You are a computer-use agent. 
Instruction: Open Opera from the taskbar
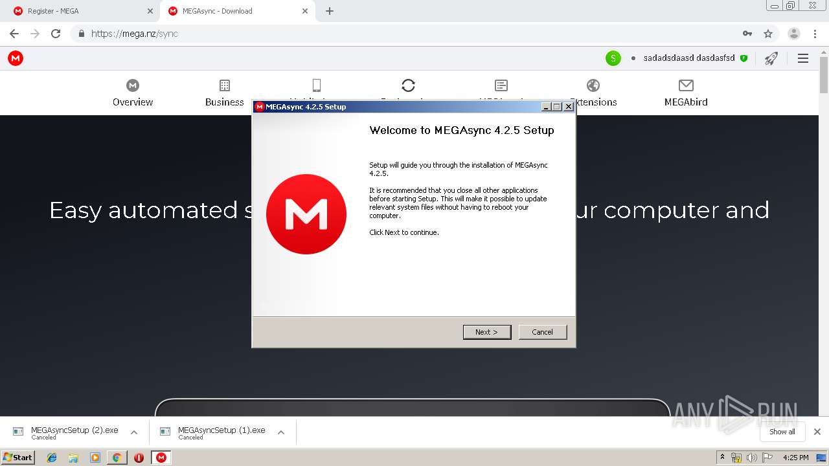[139, 458]
